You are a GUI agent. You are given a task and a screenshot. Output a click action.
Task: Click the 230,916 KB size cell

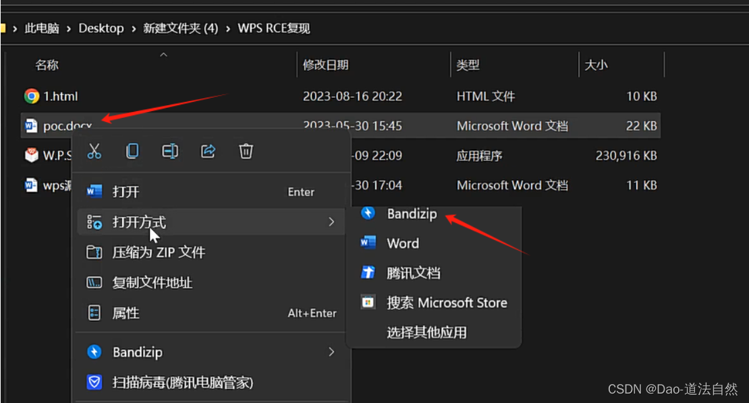coord(626,156)
